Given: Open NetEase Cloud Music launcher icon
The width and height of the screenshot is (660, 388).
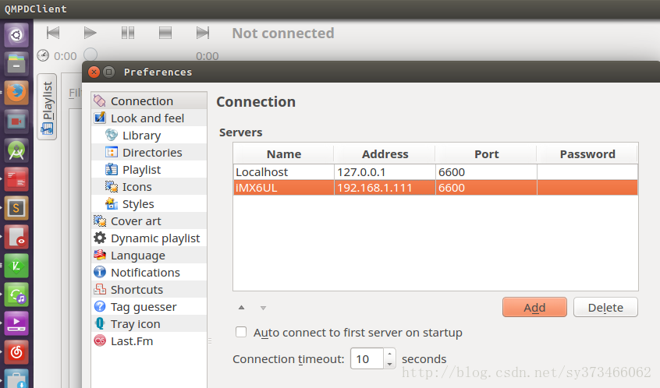Looking at the screenshot, I should pyautogui.click(x=16, y=352).
